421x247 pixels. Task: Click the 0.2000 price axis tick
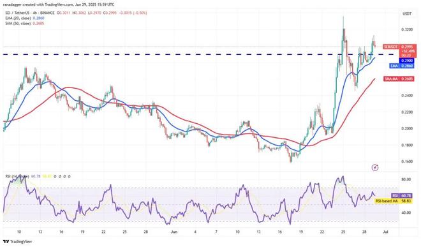coord(407,128)
